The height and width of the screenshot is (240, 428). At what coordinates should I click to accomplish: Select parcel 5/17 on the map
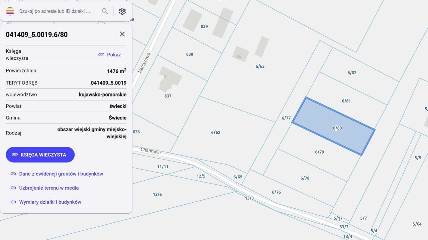(x=338, y=218)
